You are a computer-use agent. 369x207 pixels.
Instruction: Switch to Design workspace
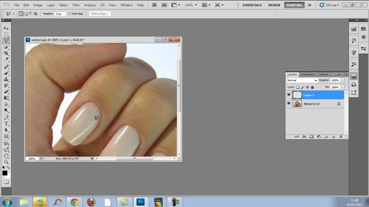pyautogui.click(x=274, y=5)
